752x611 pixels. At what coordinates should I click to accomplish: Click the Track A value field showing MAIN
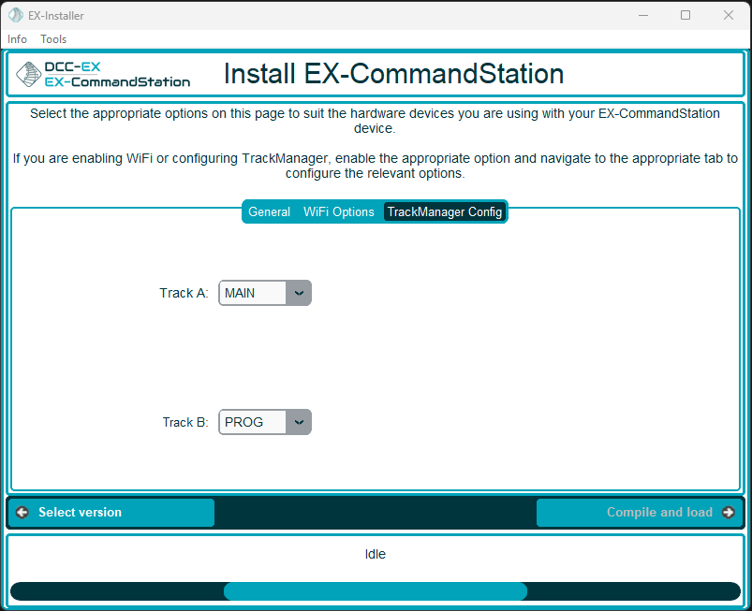click(x=253, y=293)
